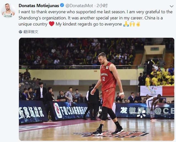Open the attached basketball game photo
The image size is (176, 142).
click(97, 89)
